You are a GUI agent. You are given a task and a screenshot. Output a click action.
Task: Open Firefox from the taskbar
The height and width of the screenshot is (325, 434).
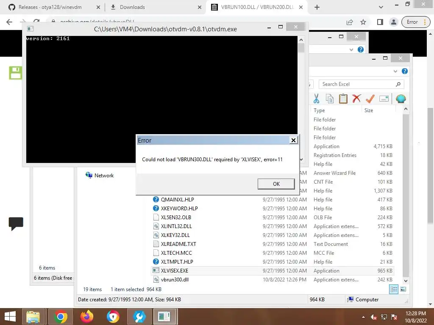pyautogui.click(x=86, y=317)
